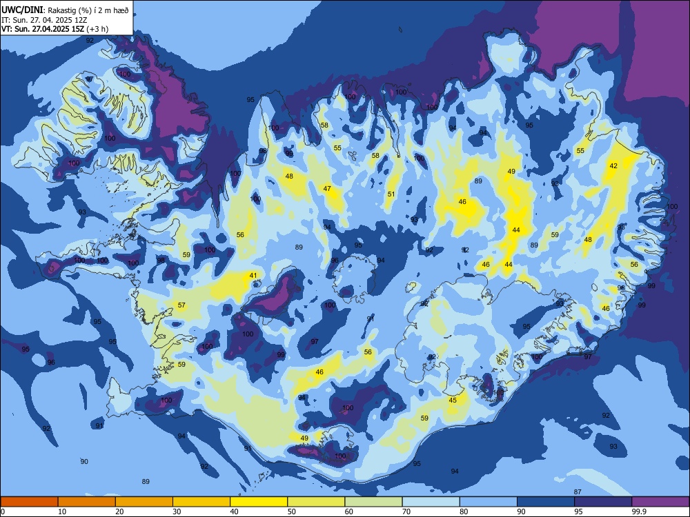
Task: Click the 45 humidity value on the map
Action: click(453, 400)
